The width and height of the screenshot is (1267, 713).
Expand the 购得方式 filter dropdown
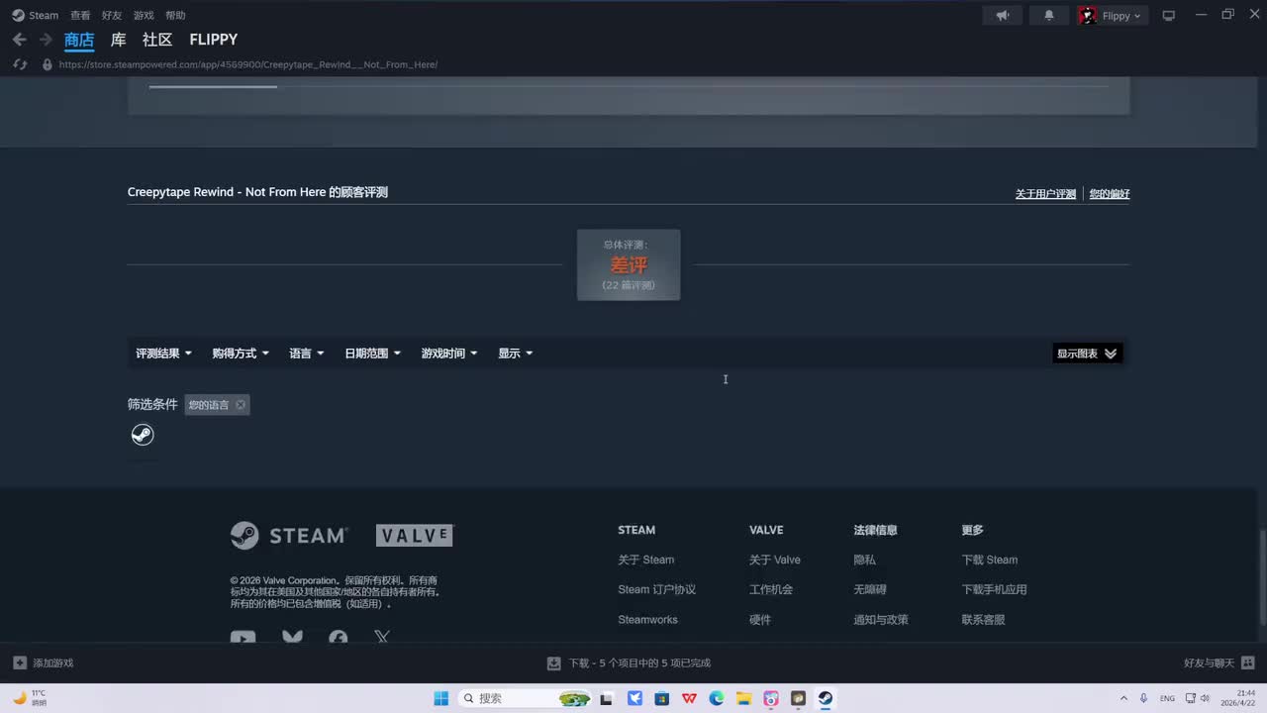[x=241, y=354]
